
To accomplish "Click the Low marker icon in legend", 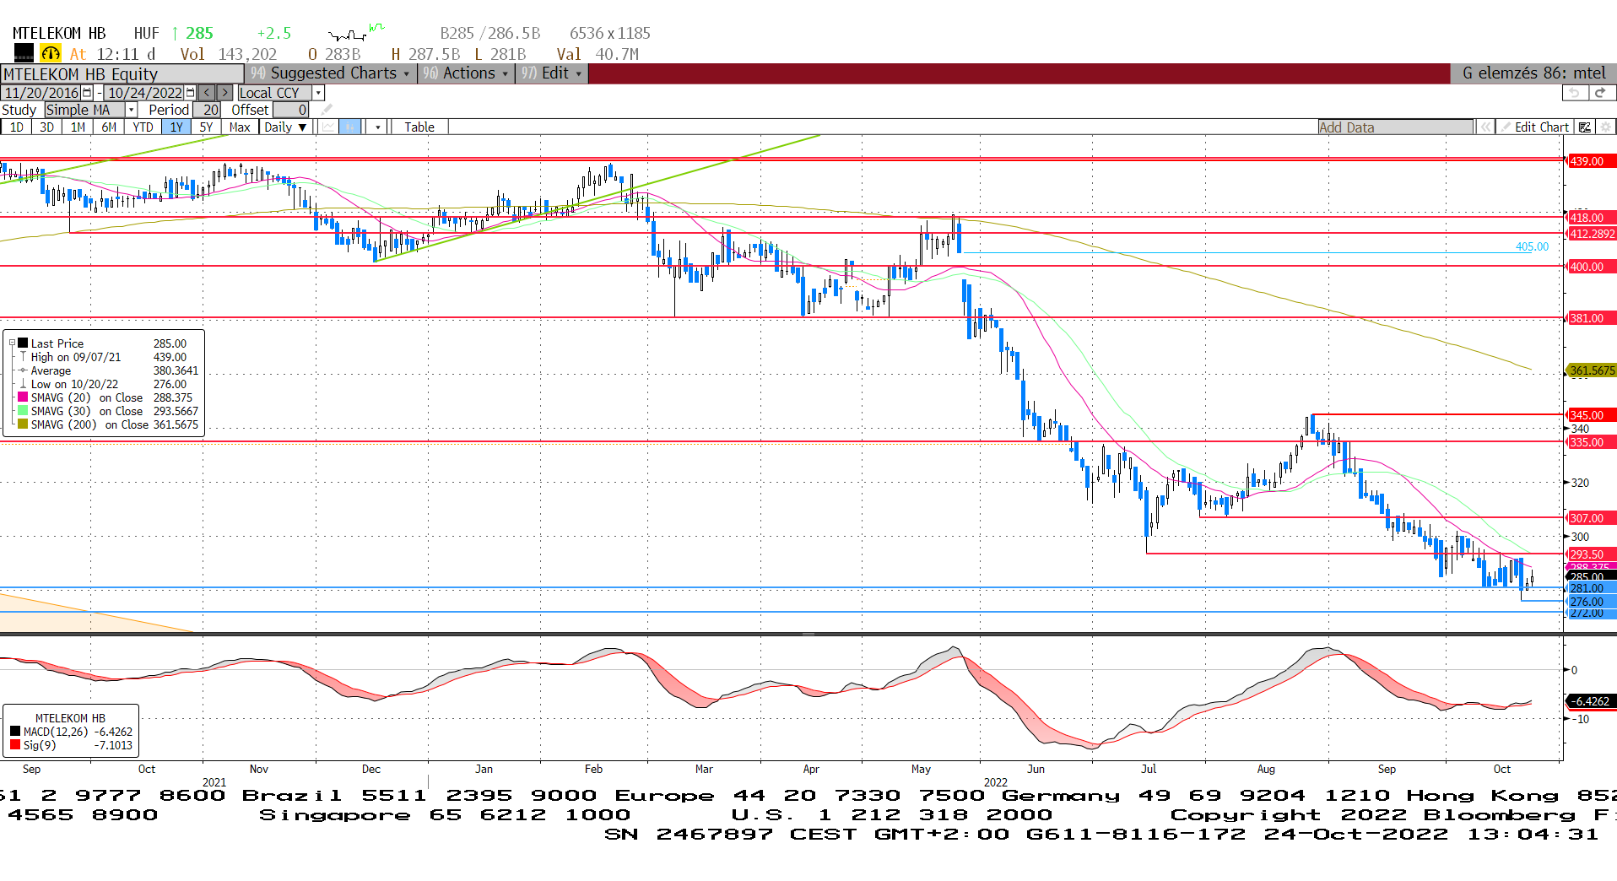I will pos(23,384).
